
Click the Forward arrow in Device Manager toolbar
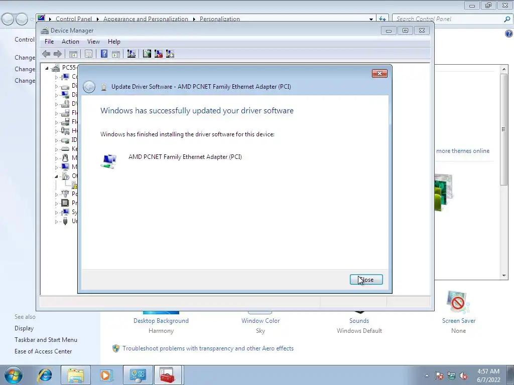(58, 54)
